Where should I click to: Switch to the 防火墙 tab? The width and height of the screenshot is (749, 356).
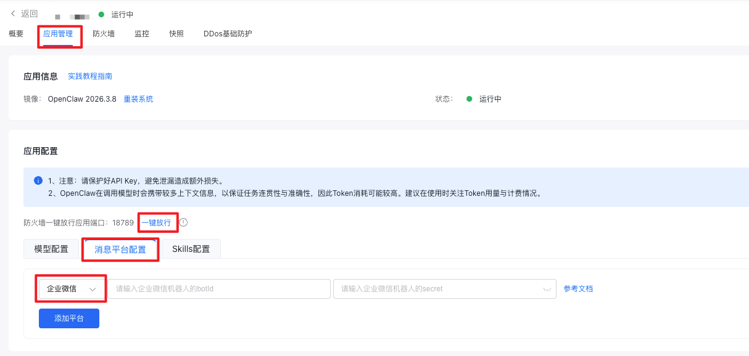(x=104, y=34)
